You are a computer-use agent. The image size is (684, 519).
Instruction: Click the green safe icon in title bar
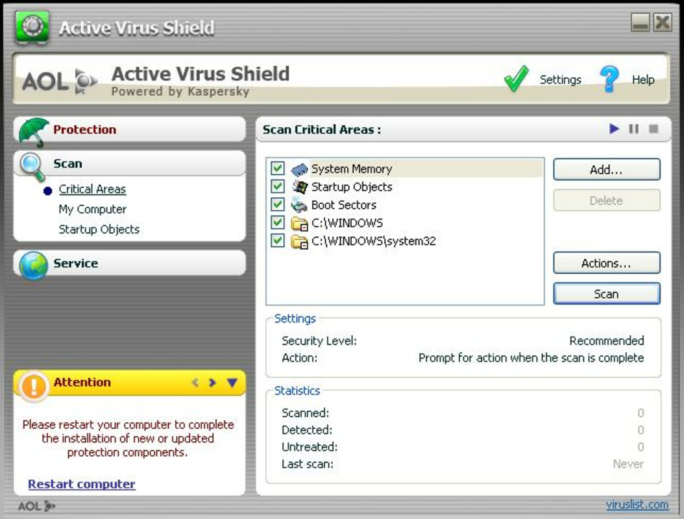[x=32, y=27]
